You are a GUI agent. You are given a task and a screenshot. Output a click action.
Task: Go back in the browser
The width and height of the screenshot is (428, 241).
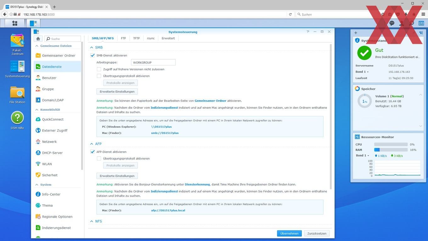pyautogui.click(x=5, y=14)
